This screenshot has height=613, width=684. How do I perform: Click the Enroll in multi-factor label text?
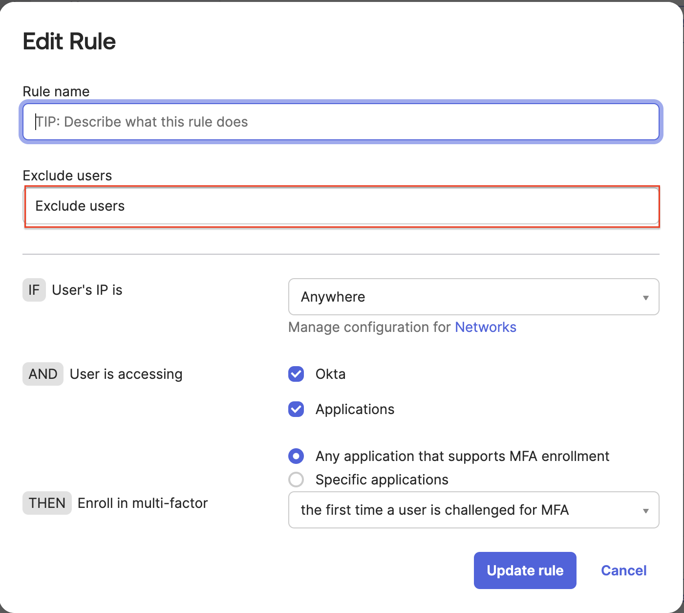143,503
